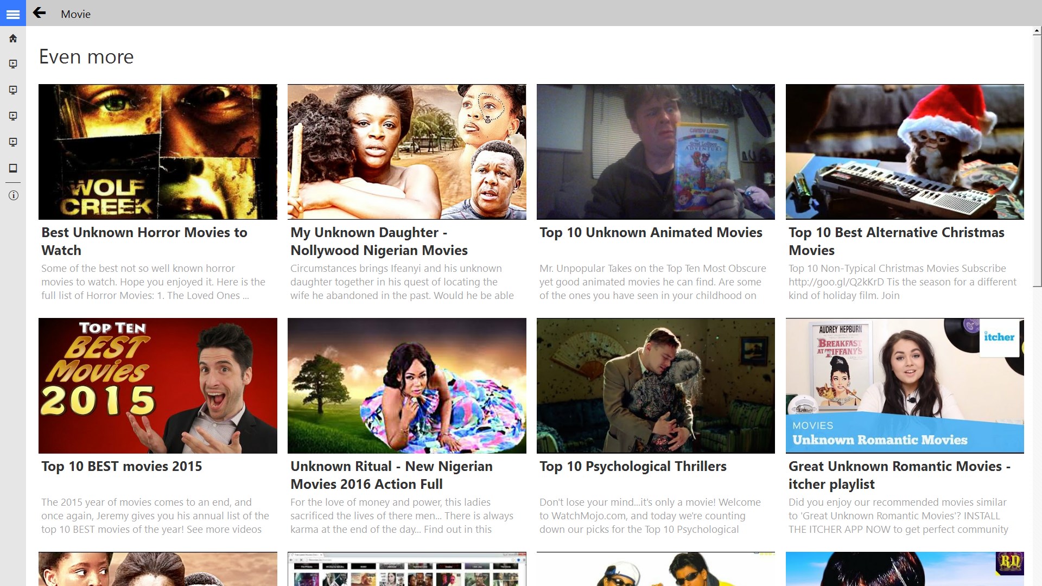Click the vertical scrollbar thumb
The width and height of the screenshot is (1042, 586).
(1037, 160)
